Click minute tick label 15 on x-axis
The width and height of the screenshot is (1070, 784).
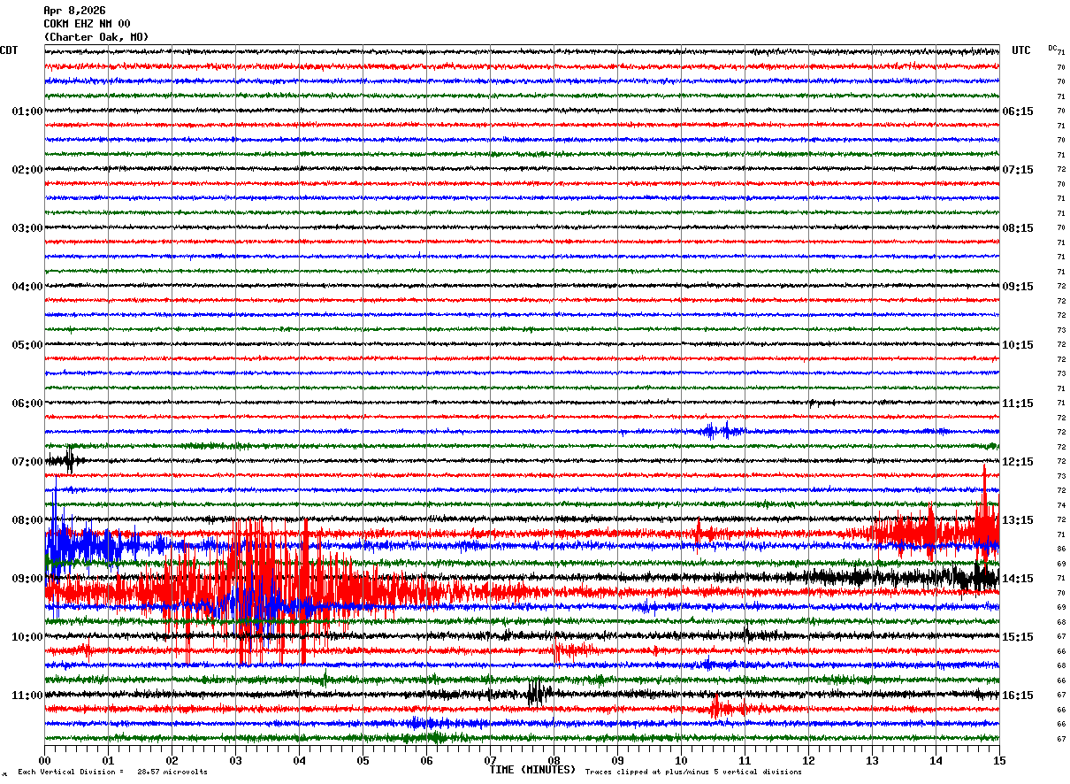(999, 760)
